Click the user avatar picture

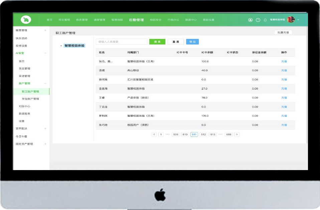tap(291, 20)
